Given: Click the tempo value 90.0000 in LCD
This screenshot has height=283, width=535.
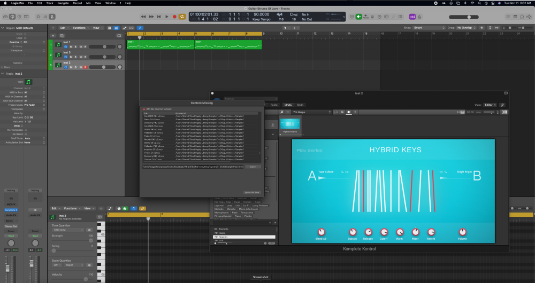Looking at the screenshot, I should [262, 14].
